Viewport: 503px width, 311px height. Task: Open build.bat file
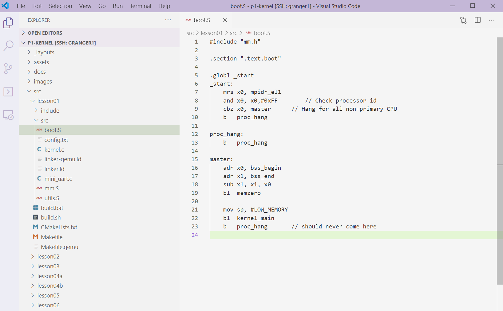99,208
